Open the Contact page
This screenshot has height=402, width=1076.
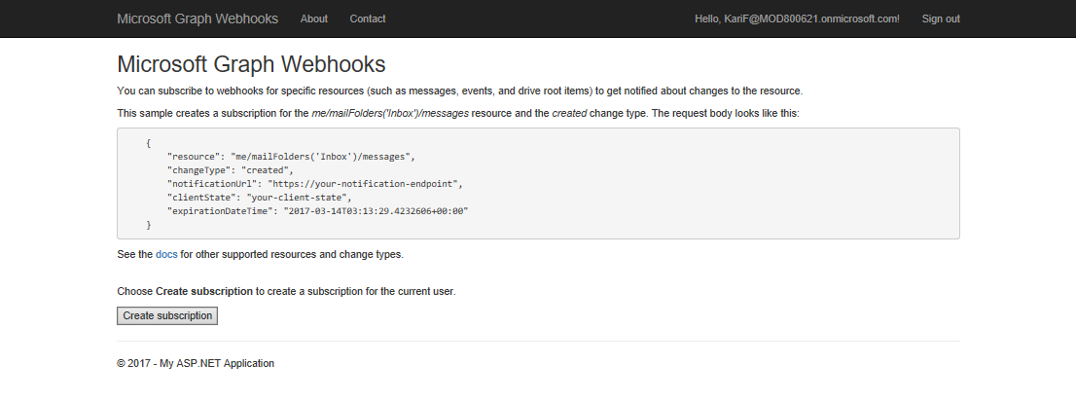coord(367,18)
